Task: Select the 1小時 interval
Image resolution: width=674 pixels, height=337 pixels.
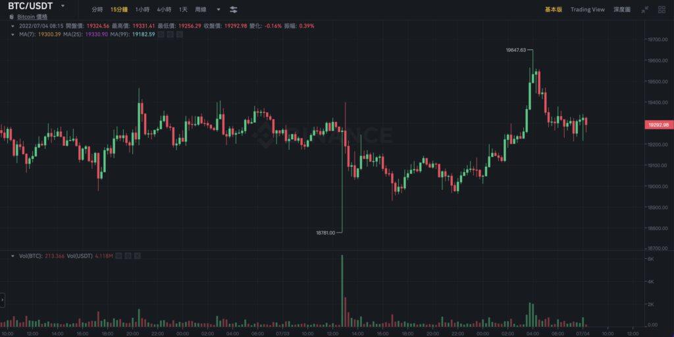Action: click(142, 10)
